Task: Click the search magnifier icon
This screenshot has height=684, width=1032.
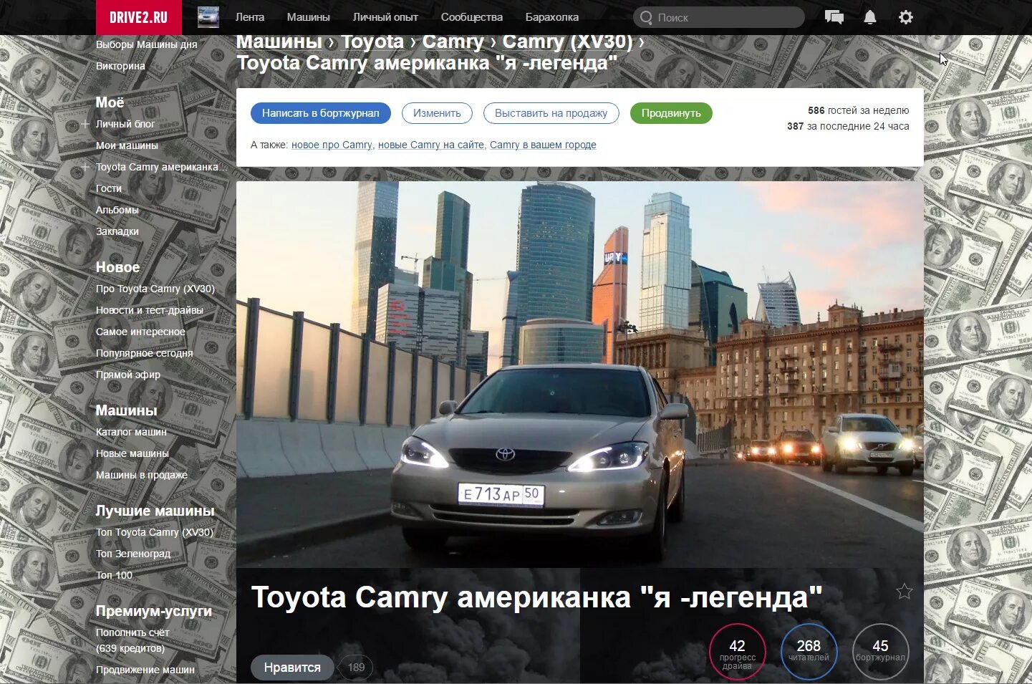Action: [x=646, y=17]
